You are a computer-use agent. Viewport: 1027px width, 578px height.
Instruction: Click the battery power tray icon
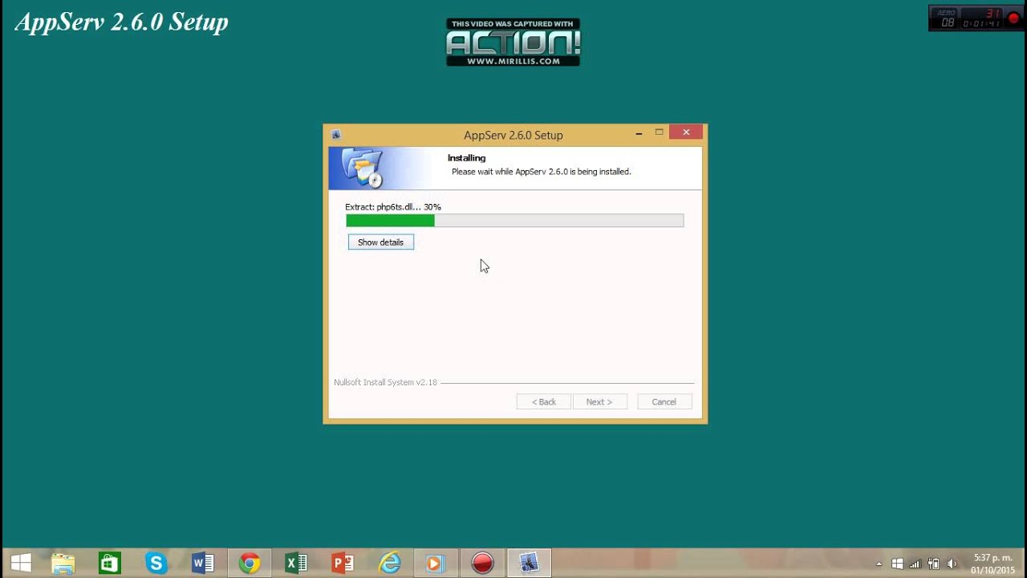(933, 564)
